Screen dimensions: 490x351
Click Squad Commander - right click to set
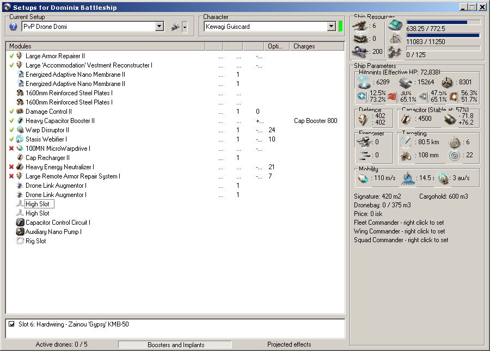401,240
